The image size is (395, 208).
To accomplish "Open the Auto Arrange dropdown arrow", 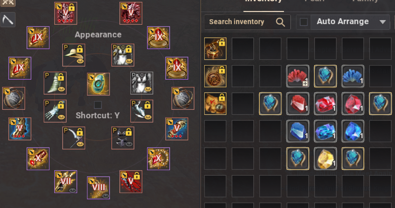I will point(383,22).
